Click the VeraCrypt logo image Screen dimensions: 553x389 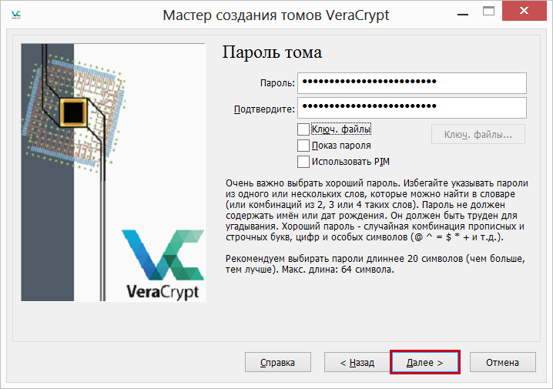point(163,265)
